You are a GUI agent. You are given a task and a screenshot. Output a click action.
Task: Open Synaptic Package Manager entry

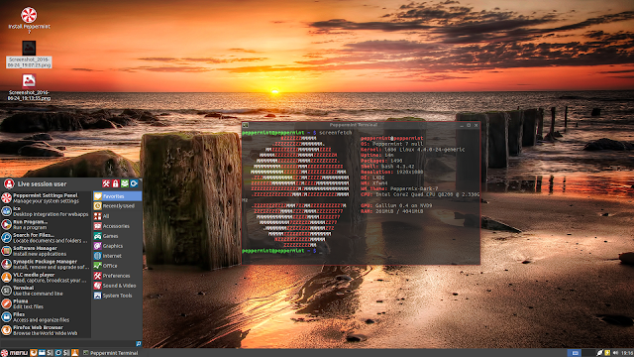pos(46,265)
